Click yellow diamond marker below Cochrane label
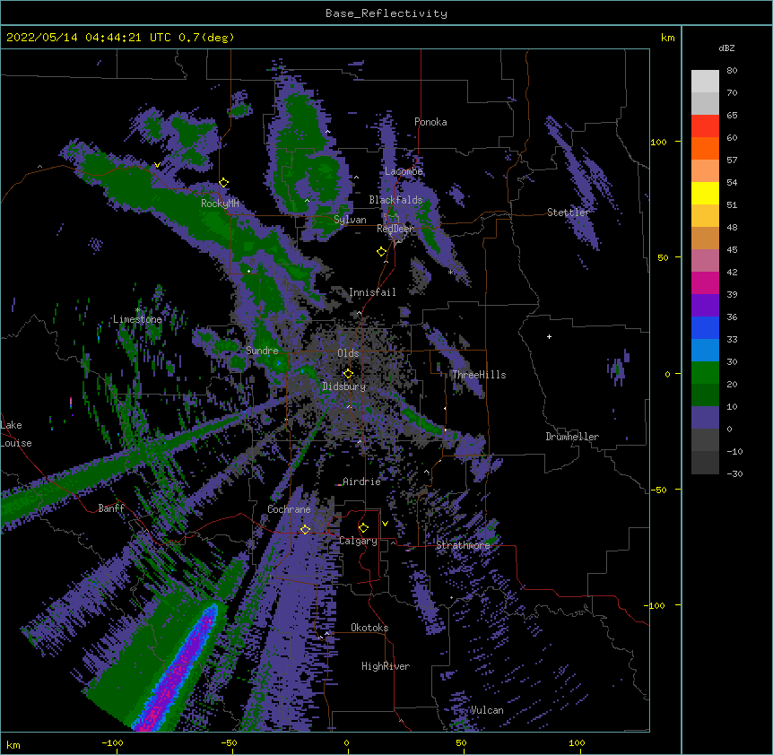 [306, 529]
